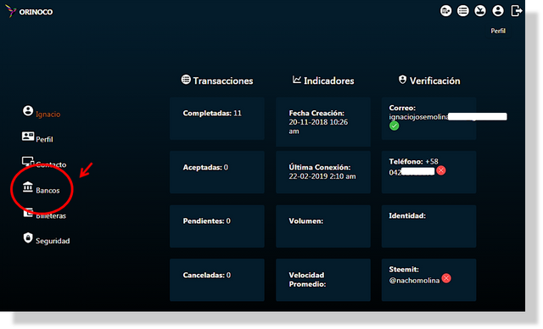
Task: Click the Pendientes: 0 card
Action: coord(217,226)
